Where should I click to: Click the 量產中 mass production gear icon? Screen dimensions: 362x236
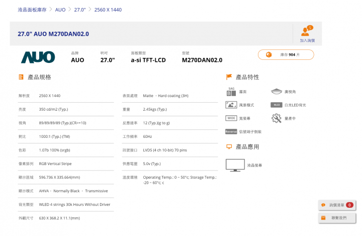[x=277, y=118]
